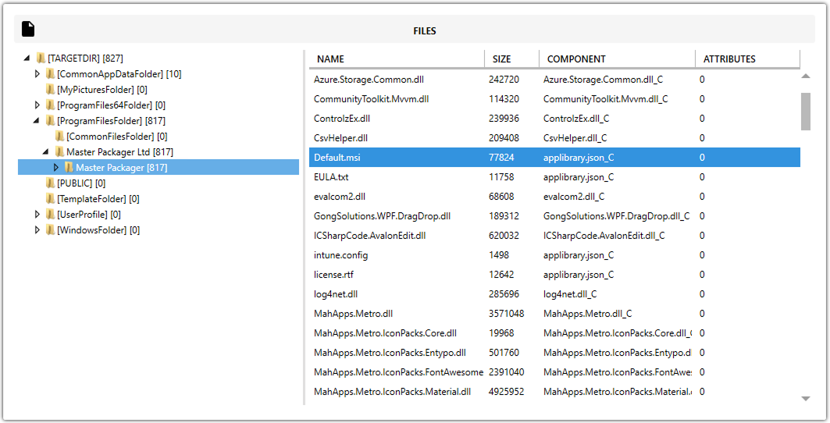Select [TemplateFolder] [0] in tree
The height and width of the screenshot is (423, 830).
(98, 199)
